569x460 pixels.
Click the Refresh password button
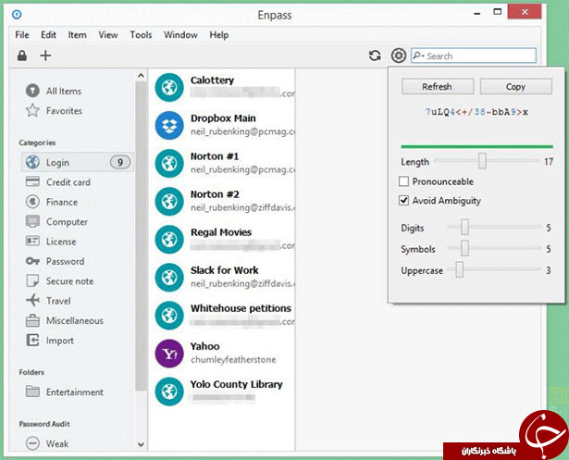point(438,87)
